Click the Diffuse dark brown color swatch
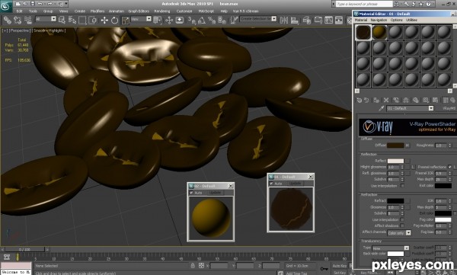This screenshot has width=457, height=275. (395, 145)
